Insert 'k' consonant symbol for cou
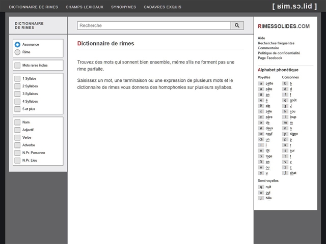This screenshot has width=326, height=244. (285, 111)
